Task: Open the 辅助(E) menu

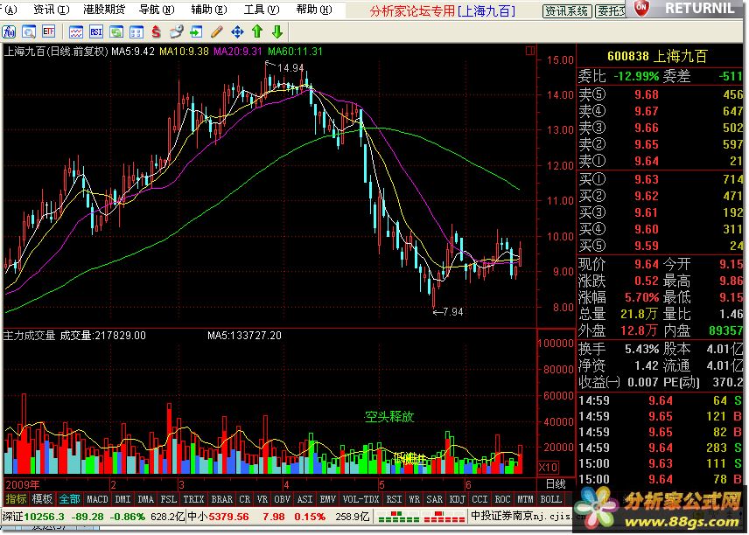Action: click(209, 9)
